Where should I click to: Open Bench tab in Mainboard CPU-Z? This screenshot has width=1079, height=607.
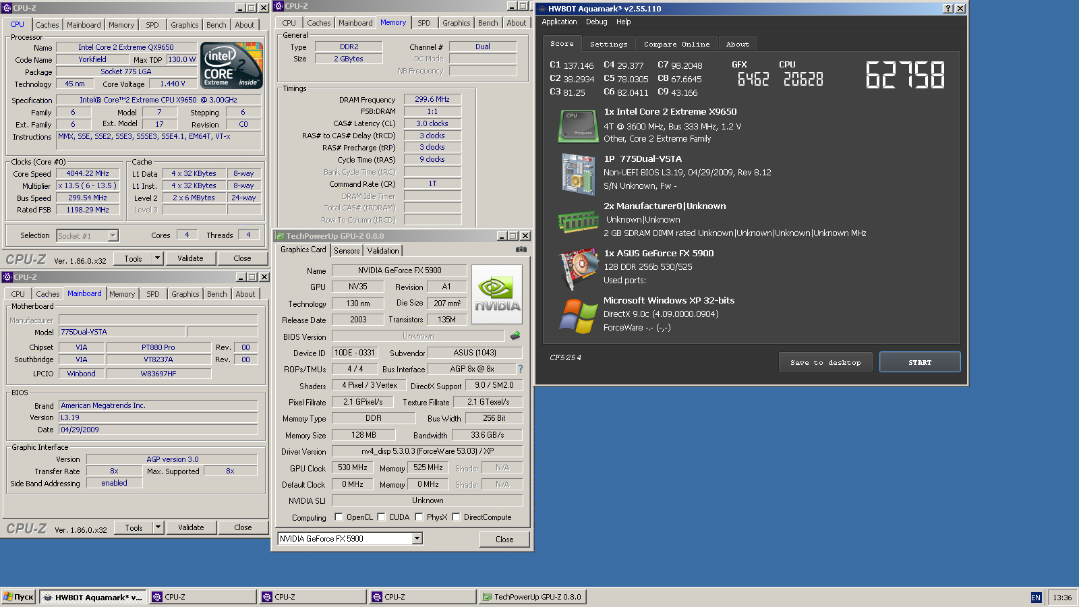[x=216, y=294]
